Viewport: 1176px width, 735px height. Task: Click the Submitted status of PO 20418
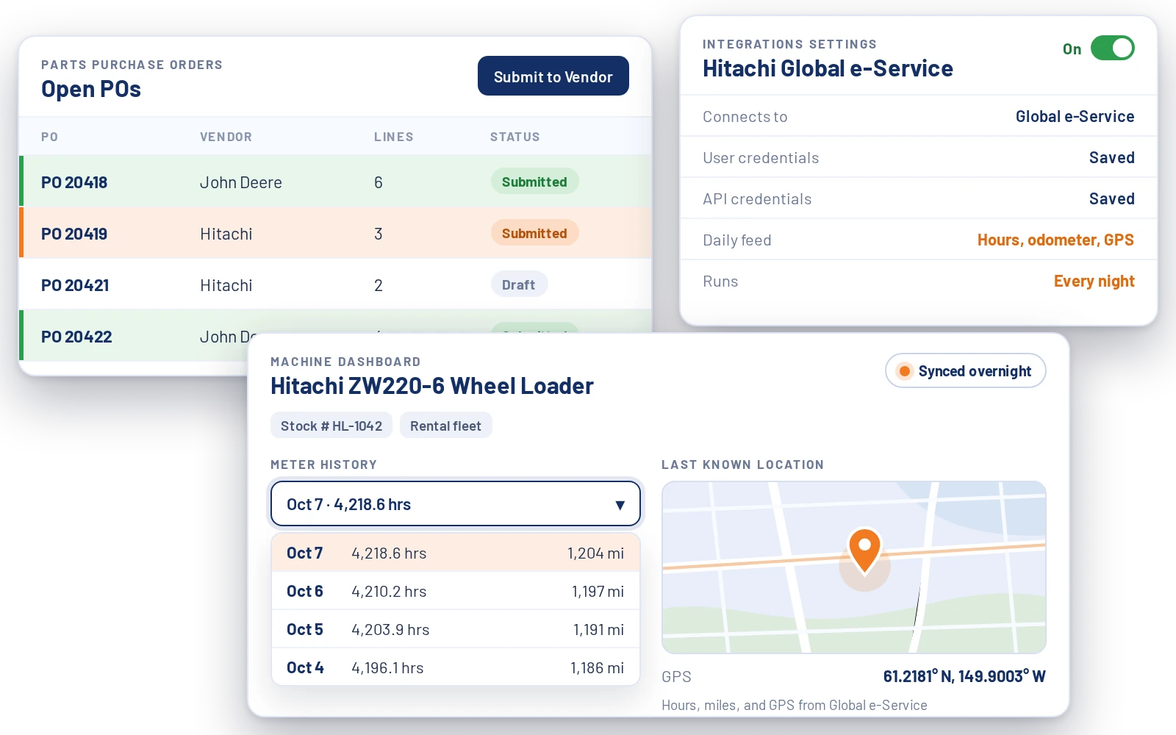tap(534, 182)
